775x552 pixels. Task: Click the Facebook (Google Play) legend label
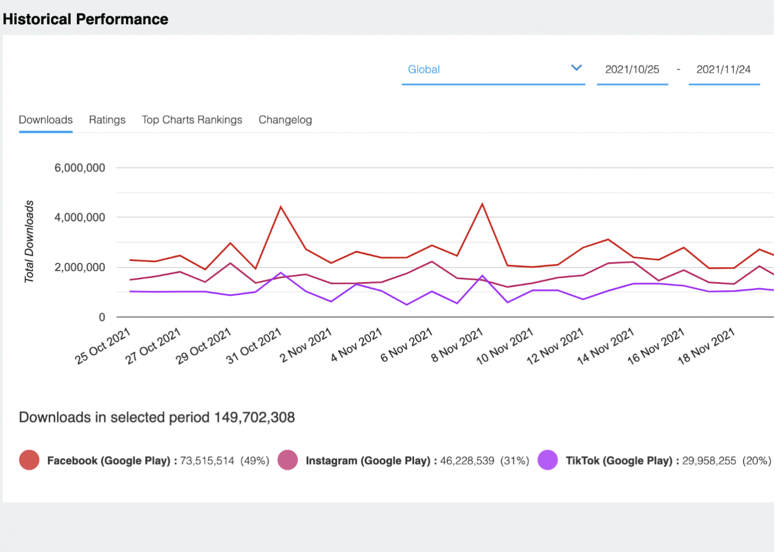point(109,460)
